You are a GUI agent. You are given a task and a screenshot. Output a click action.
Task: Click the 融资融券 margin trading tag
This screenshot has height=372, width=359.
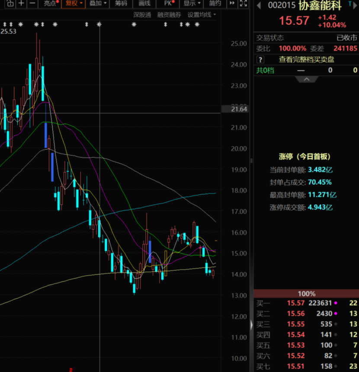click(169, 15)
